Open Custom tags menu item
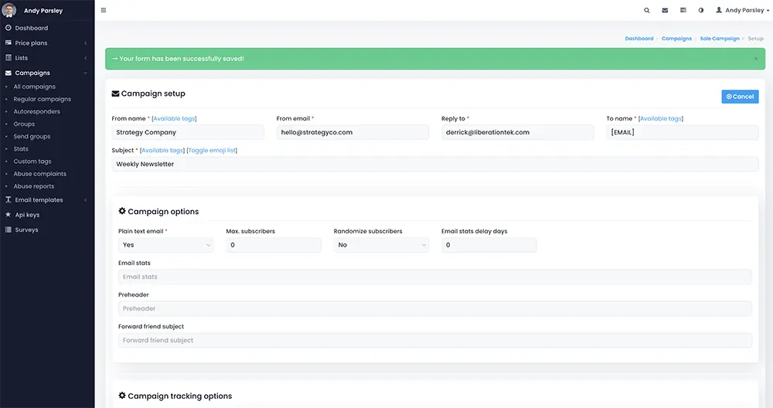773x408 pixels. pos(32,161)
